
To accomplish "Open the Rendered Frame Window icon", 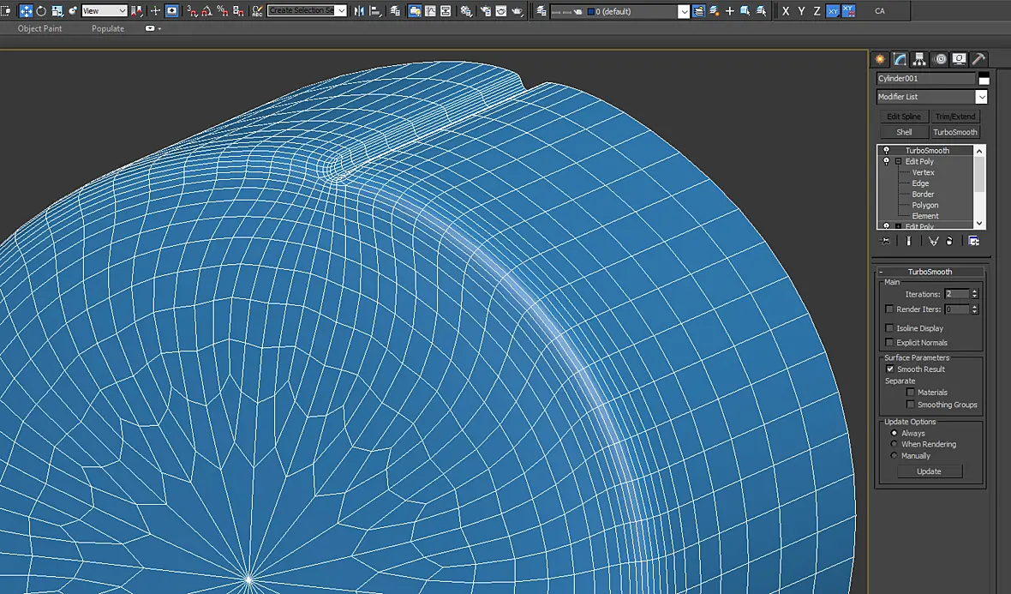I will tap(501, 11).
